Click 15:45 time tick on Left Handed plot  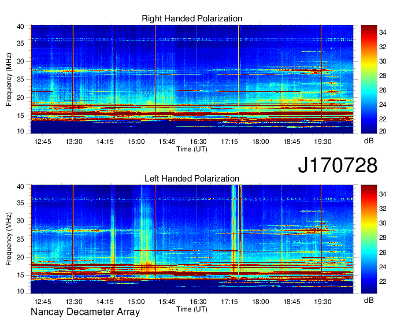(167, 302)
